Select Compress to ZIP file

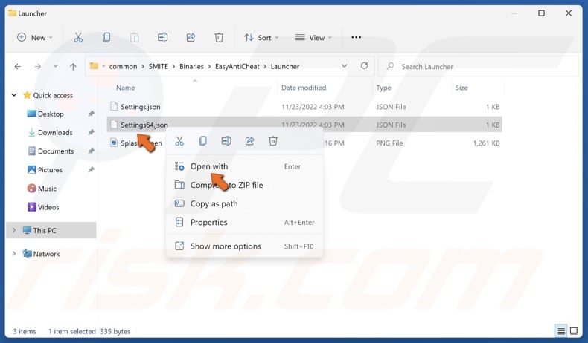(x=244, y=185)
